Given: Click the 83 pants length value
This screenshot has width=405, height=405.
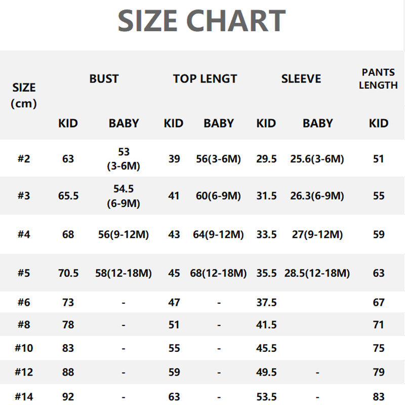Looking at the screenshot, I should point(379,396).
